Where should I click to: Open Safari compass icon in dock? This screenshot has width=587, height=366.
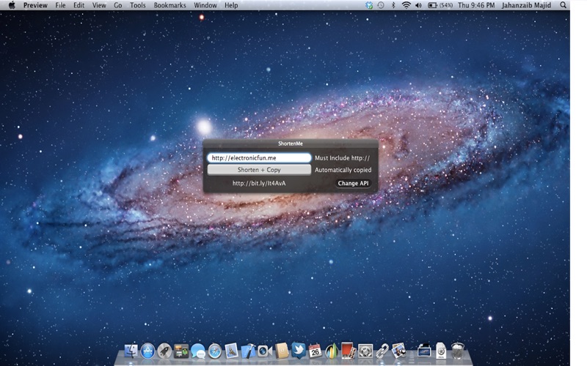pos(214,351)
